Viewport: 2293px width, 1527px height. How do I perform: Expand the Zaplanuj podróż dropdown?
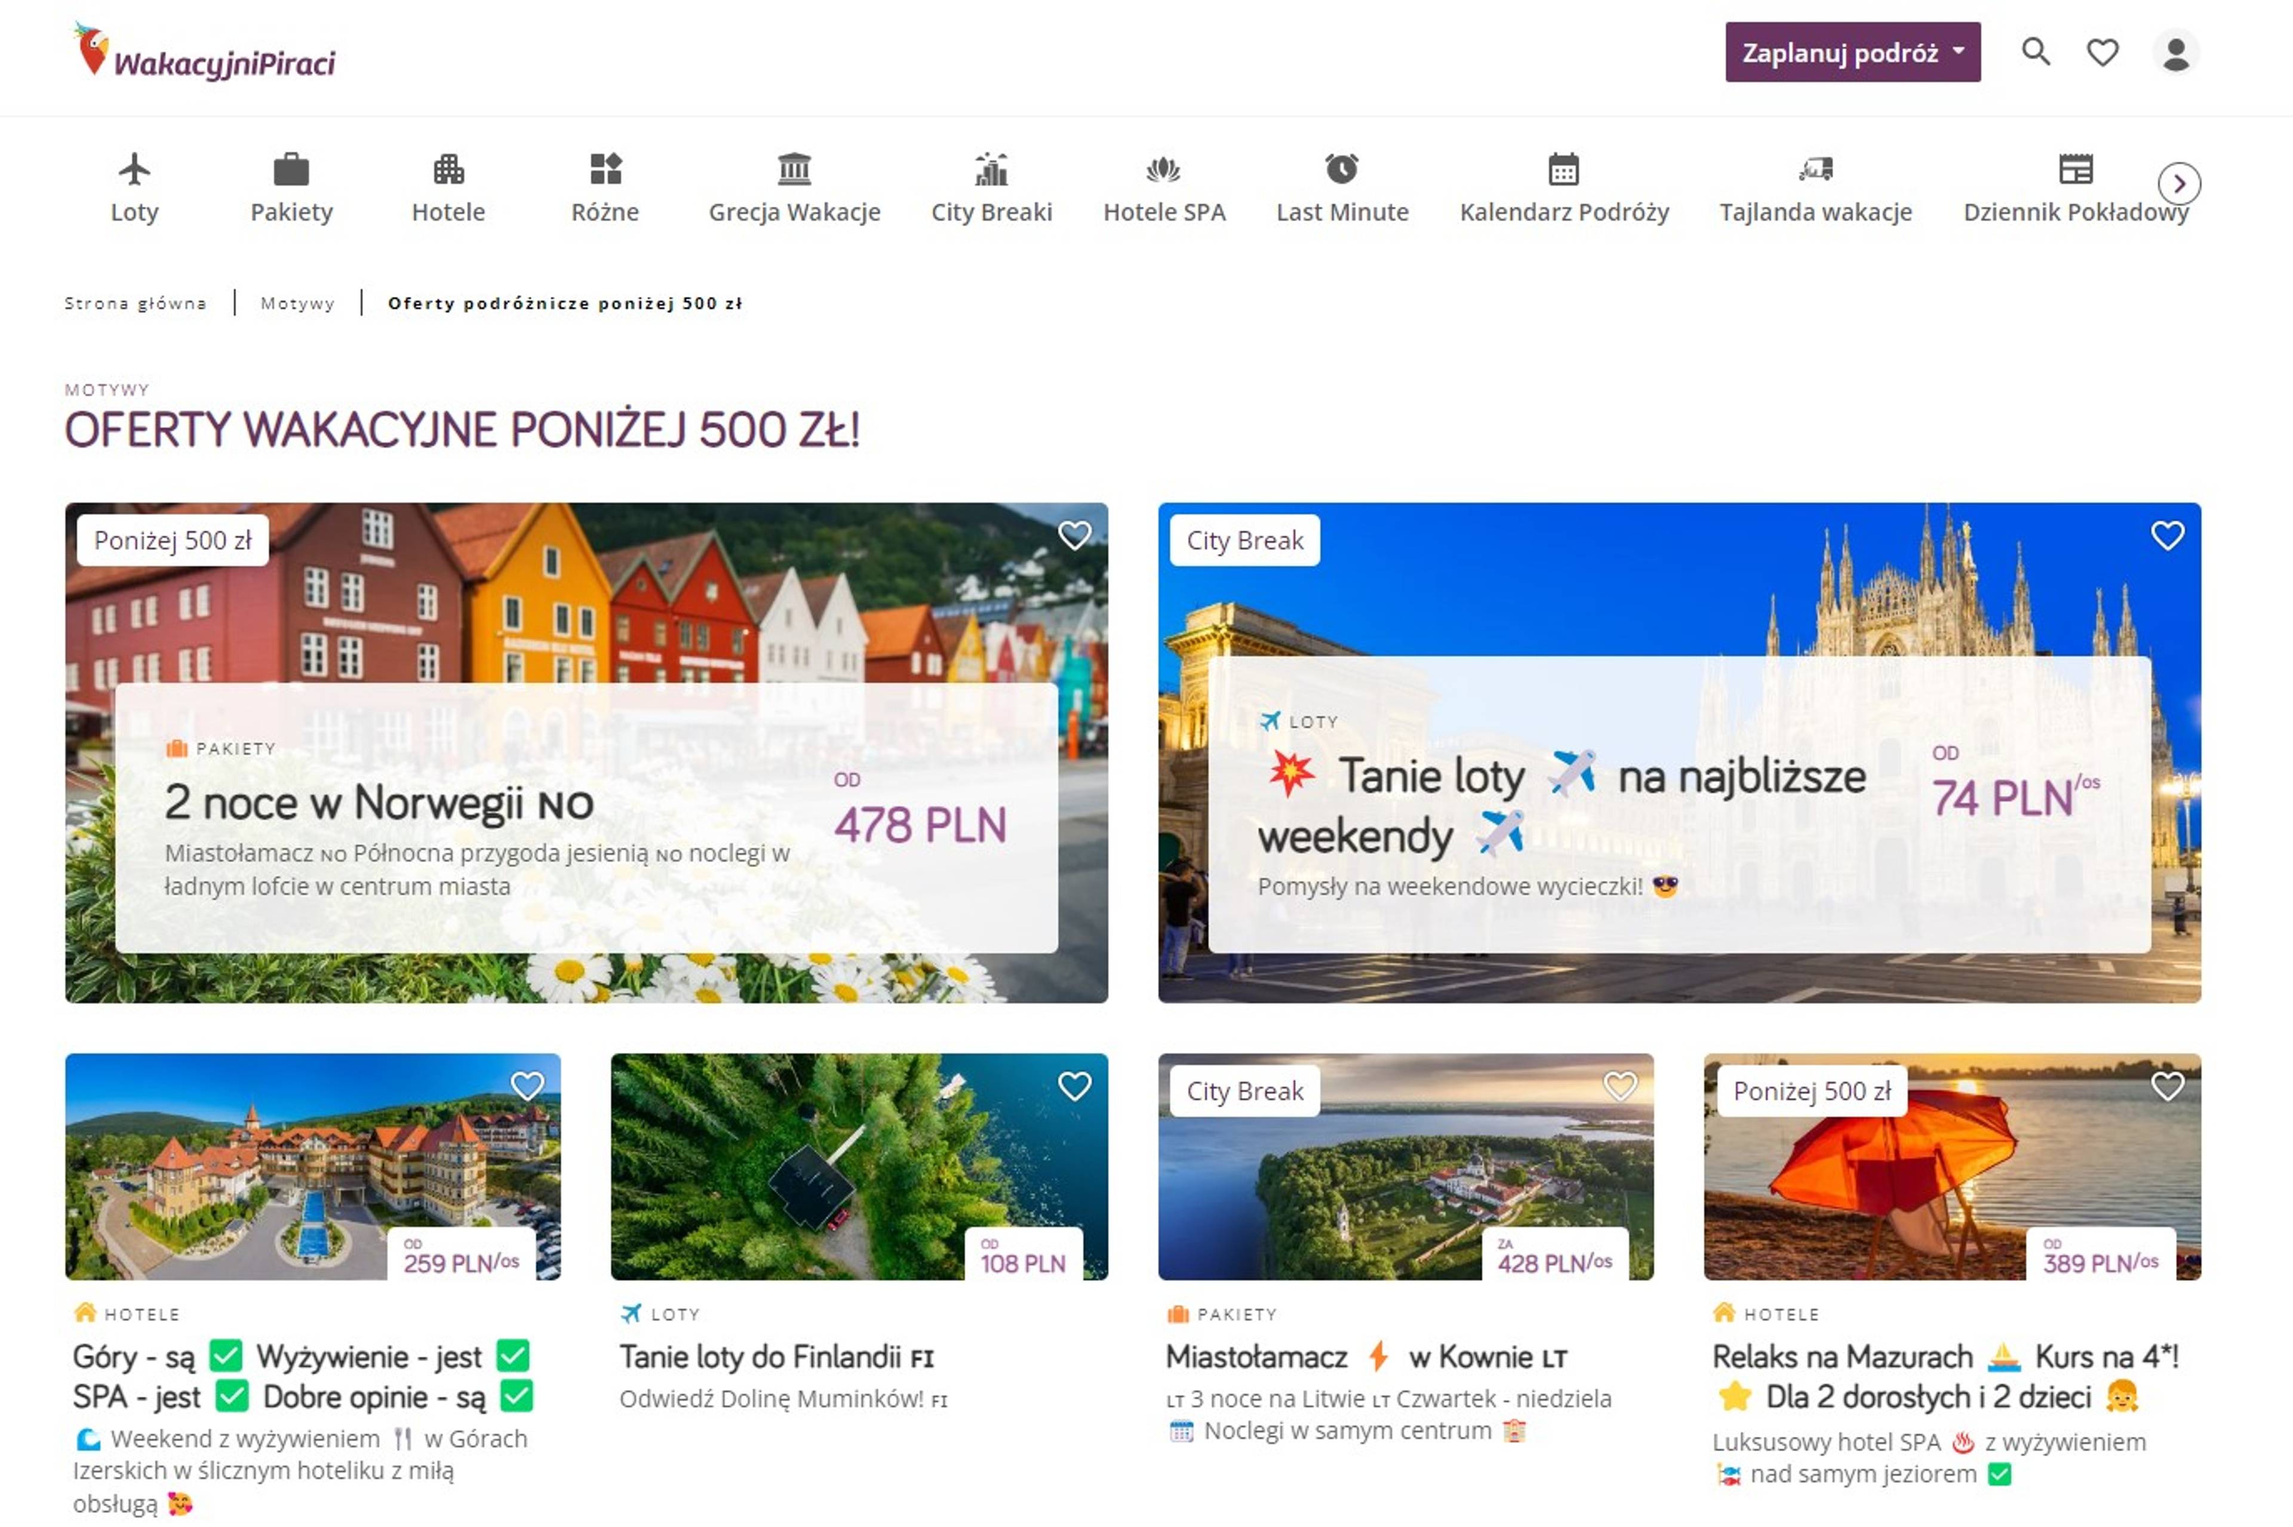point(1852,53)
